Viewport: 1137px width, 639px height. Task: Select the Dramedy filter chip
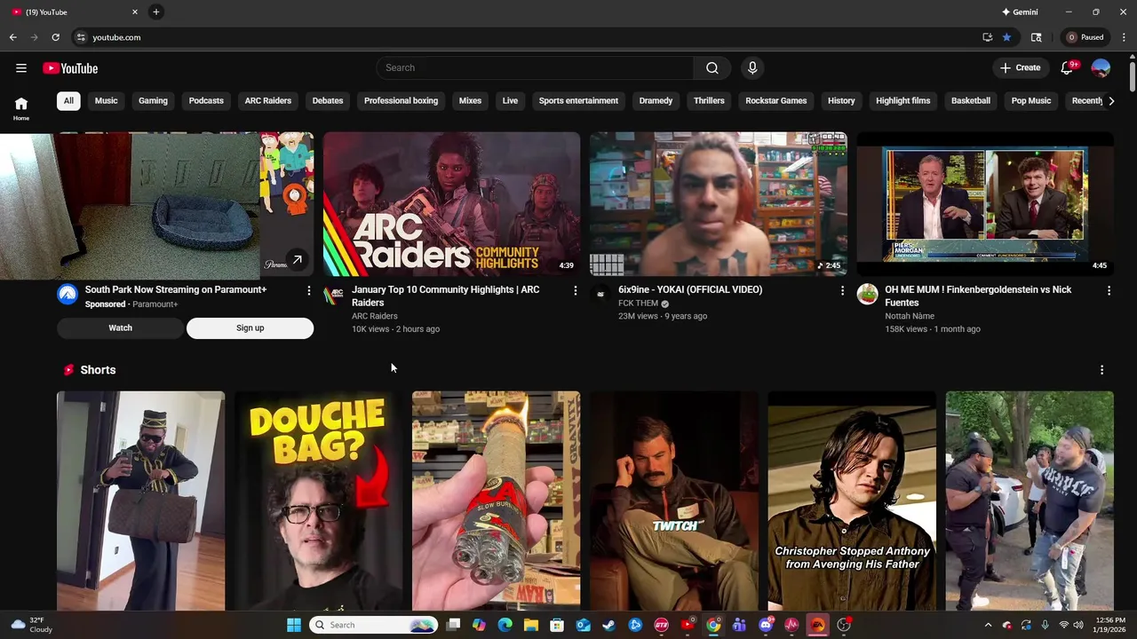pyautogui.click(x=656, y=100)
